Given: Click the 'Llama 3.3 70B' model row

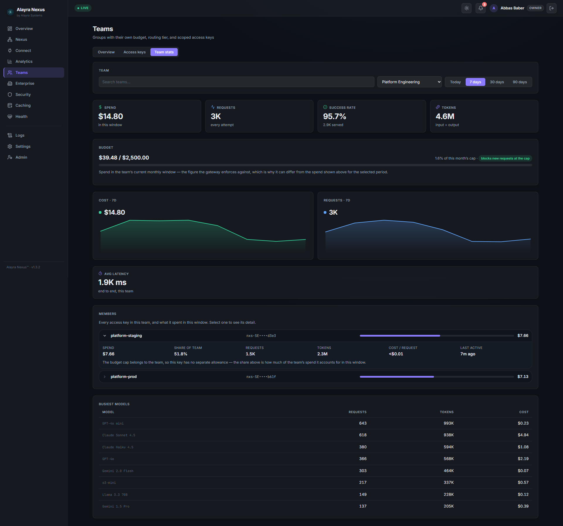Looking at the screenshot, I should pyautogui.click(x=316, y=495).
